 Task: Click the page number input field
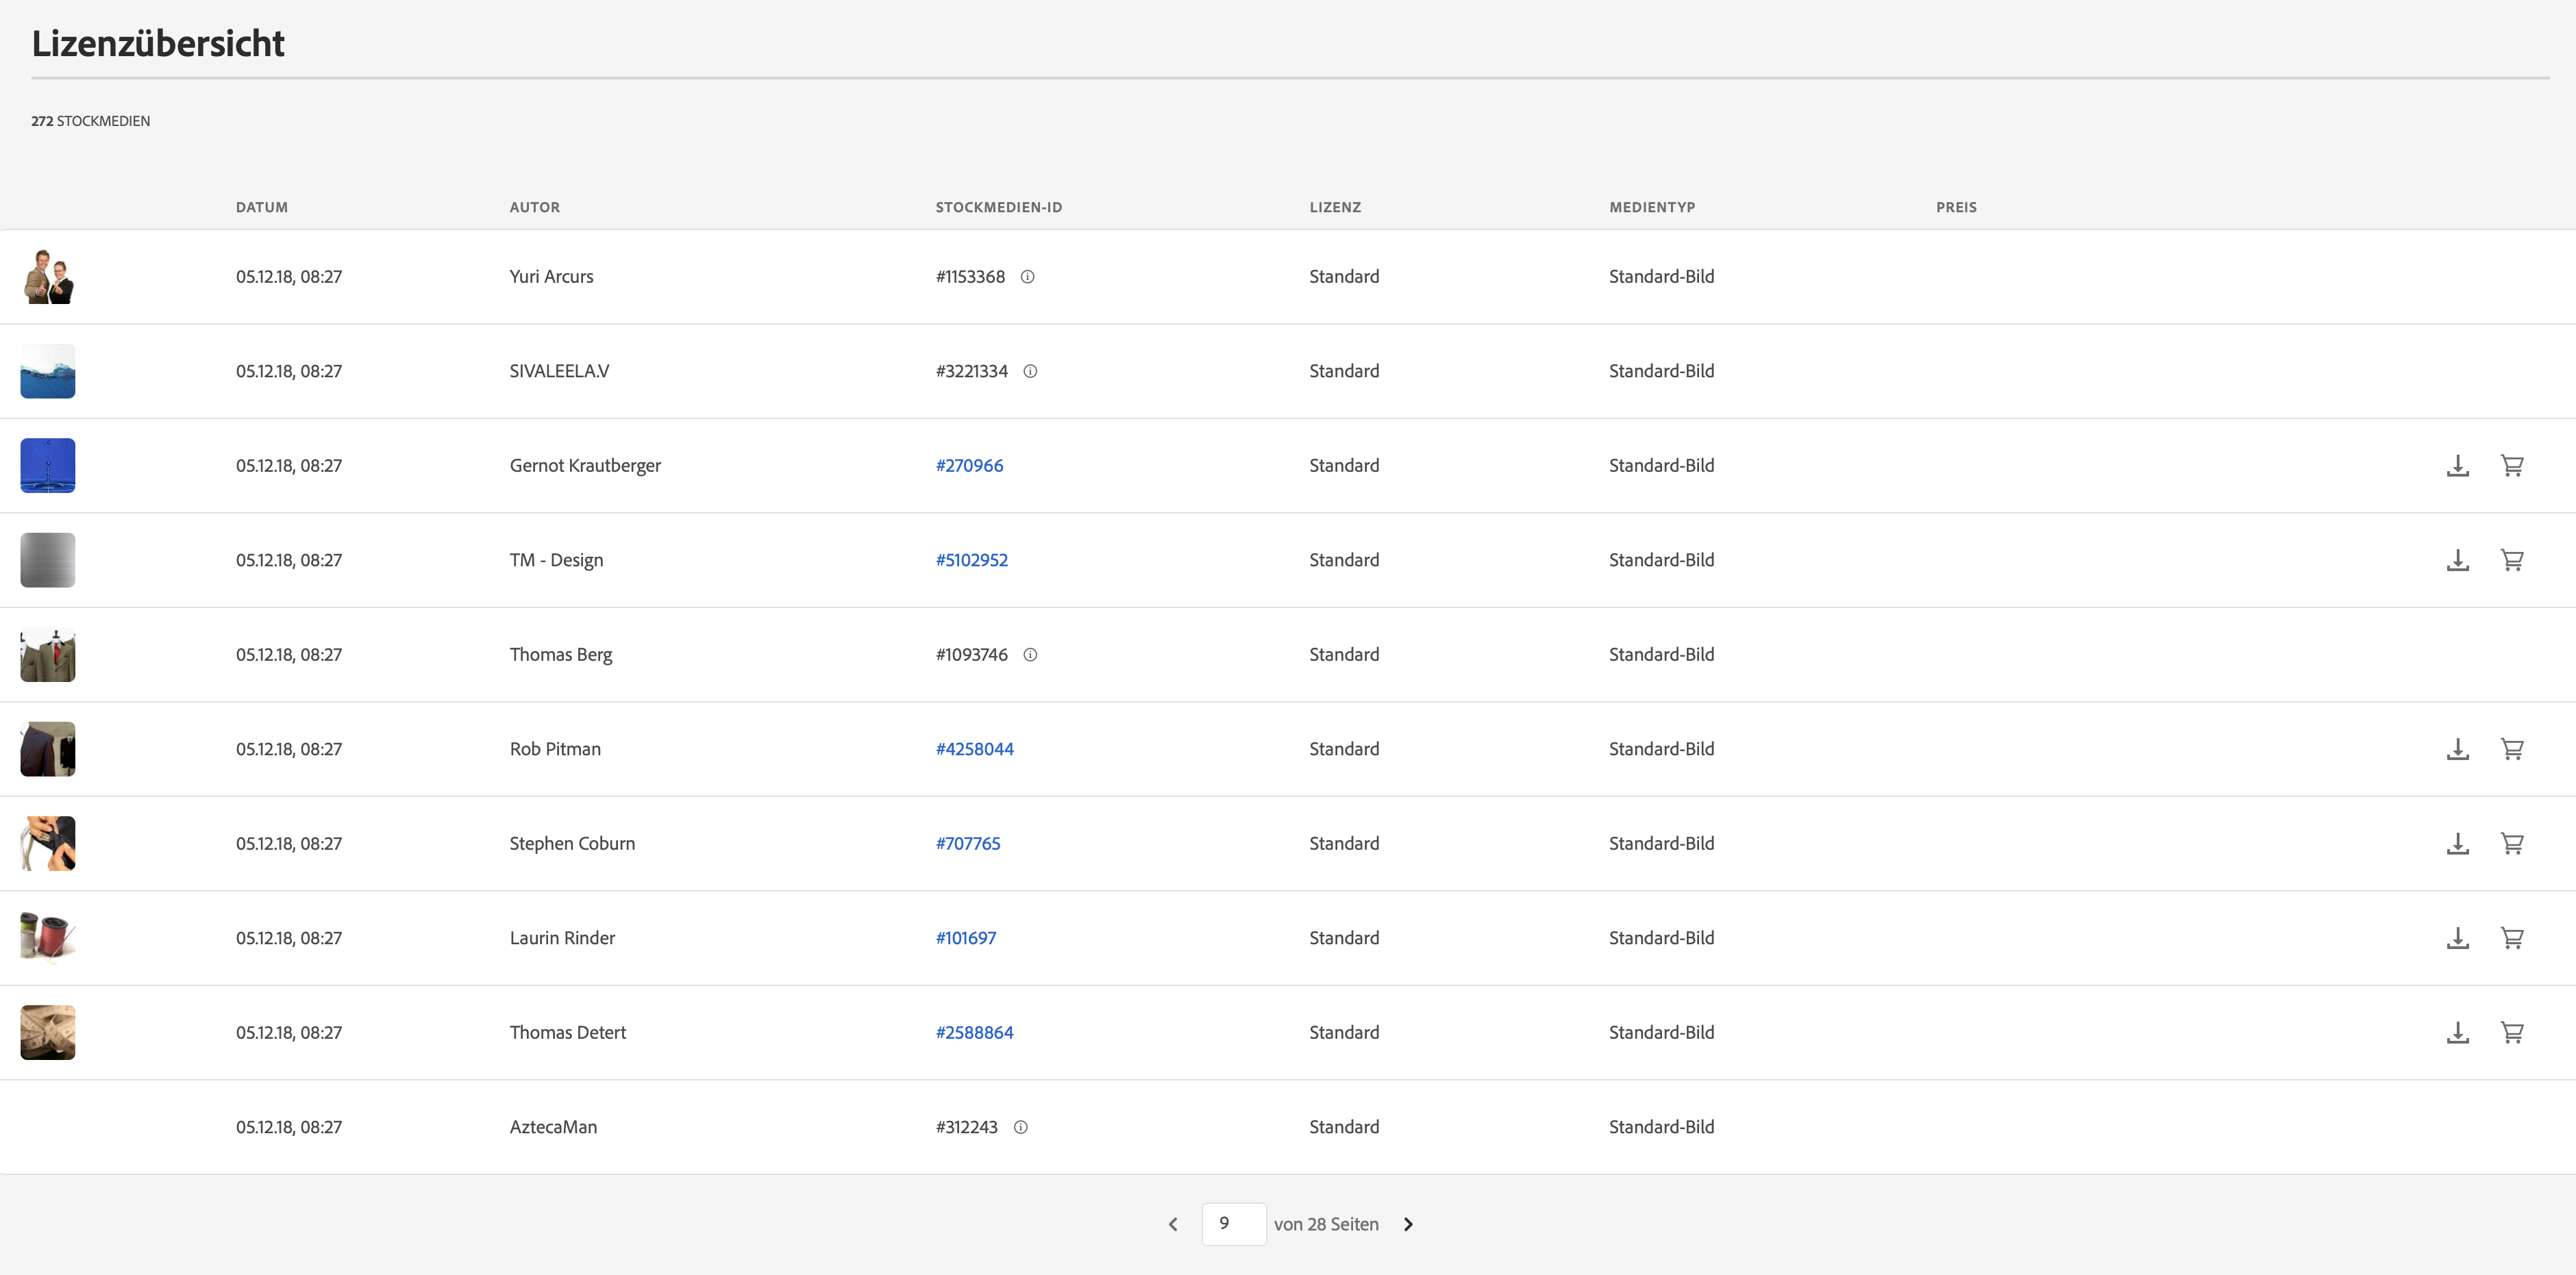[x=1233, y=1224]
